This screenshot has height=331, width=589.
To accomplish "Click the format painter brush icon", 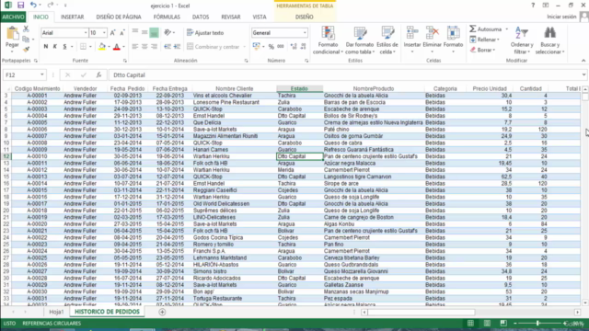I will (26, 49).
